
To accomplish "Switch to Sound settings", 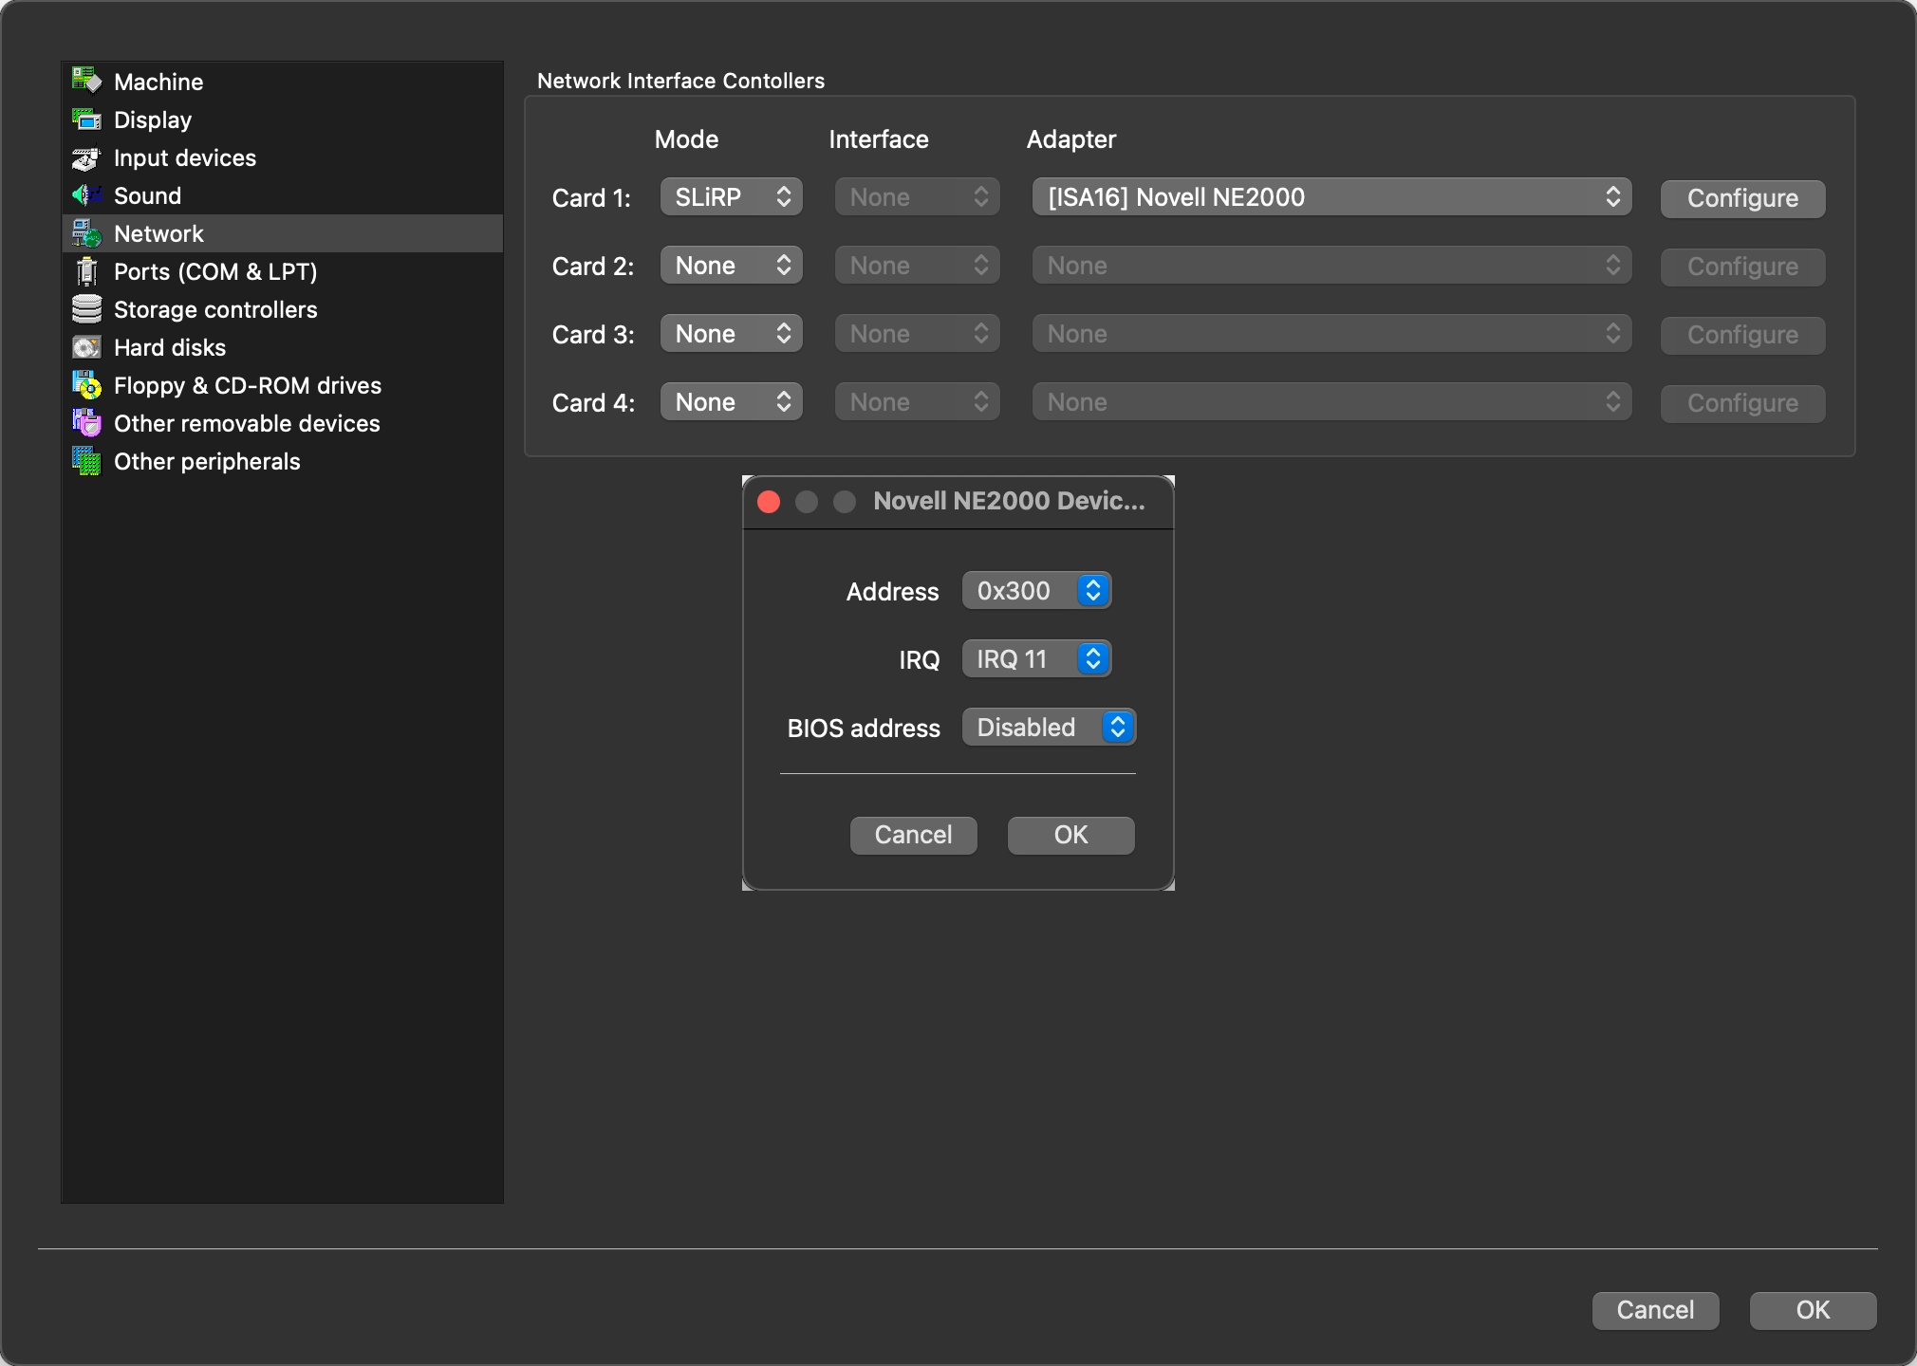I will (x=283, y=195).
